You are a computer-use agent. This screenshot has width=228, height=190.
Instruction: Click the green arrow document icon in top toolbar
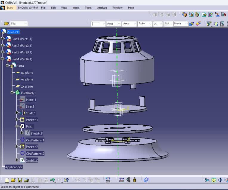click(x=204, y=15)
